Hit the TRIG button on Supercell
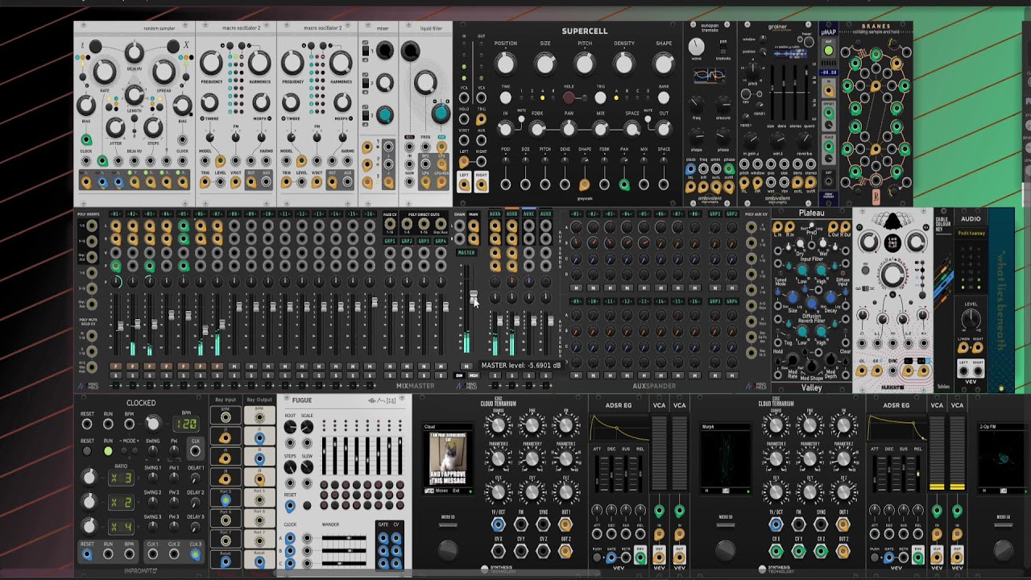The image size is (1031, 580). 600,97
